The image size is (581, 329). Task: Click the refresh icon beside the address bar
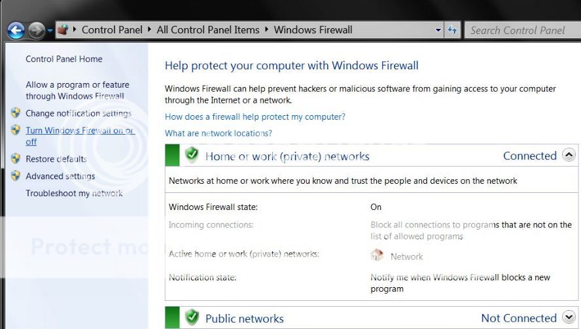[x=452, y=30]
